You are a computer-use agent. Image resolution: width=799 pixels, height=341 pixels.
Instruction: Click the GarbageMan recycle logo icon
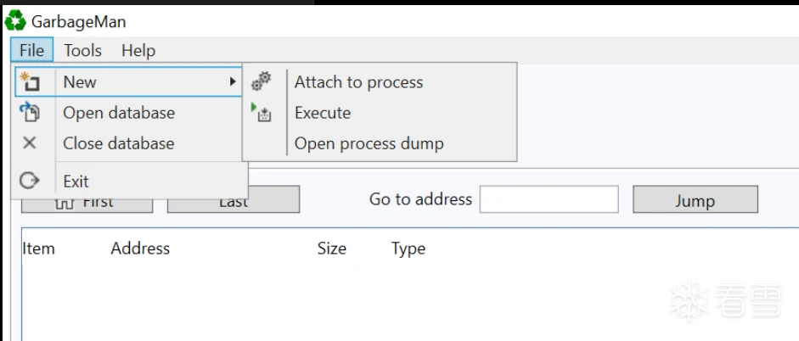click(14, 21)
